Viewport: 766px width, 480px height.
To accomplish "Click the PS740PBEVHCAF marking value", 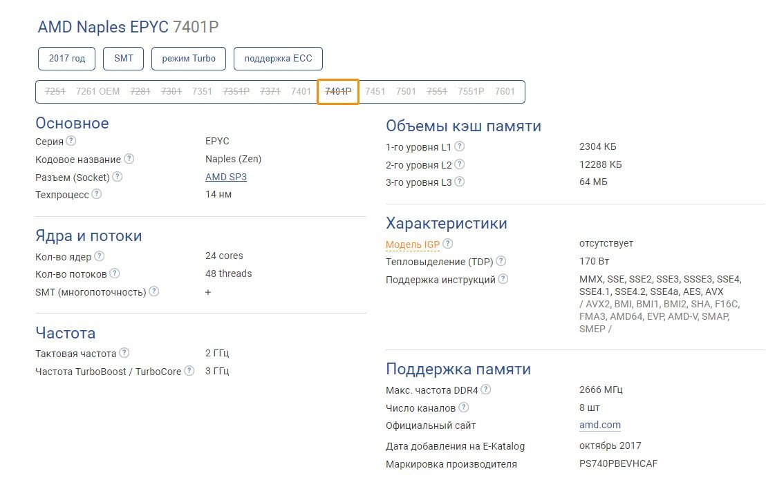I will [x=619, y=463].
